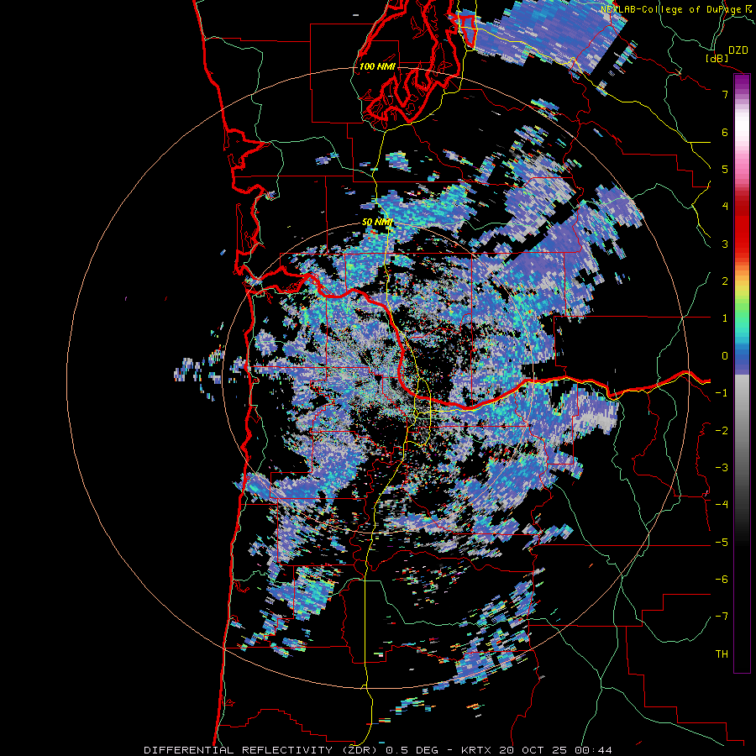The width and height of the screenshot is (756, 756).
Task: Click the -5 value on the color scale
Action: 722,542
